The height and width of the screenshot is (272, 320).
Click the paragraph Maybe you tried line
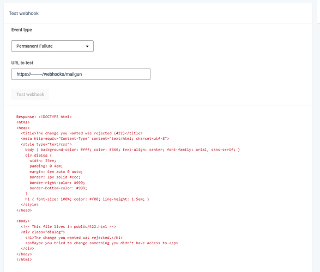(101, 243)
